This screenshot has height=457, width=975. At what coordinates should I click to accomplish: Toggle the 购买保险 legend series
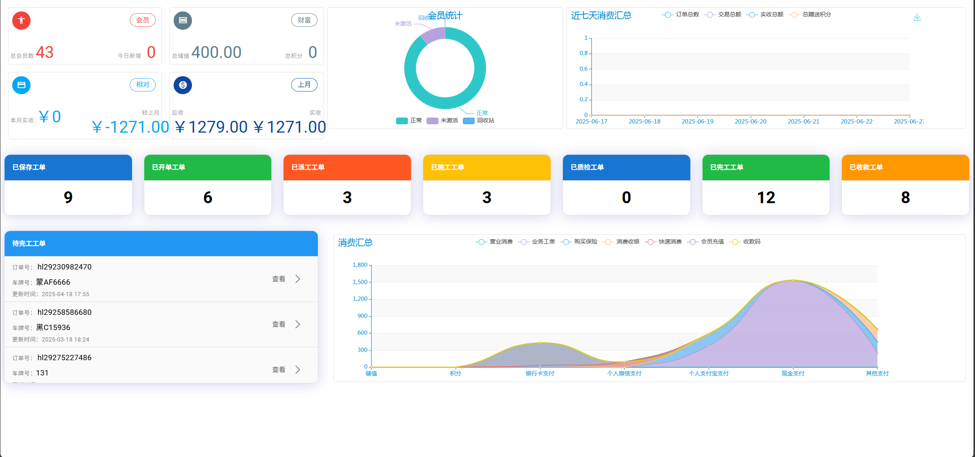(x=579, y=242)
